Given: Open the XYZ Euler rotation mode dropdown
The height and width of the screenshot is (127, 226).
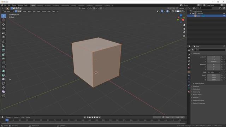Looking at the screenshot, I should 214,72.
